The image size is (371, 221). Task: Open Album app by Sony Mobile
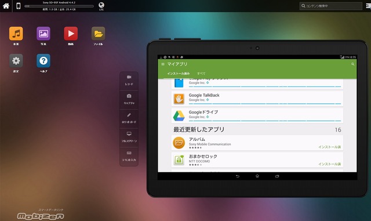point(257,143)
